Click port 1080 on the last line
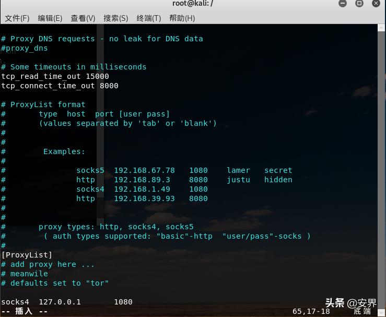 [123, 302]
